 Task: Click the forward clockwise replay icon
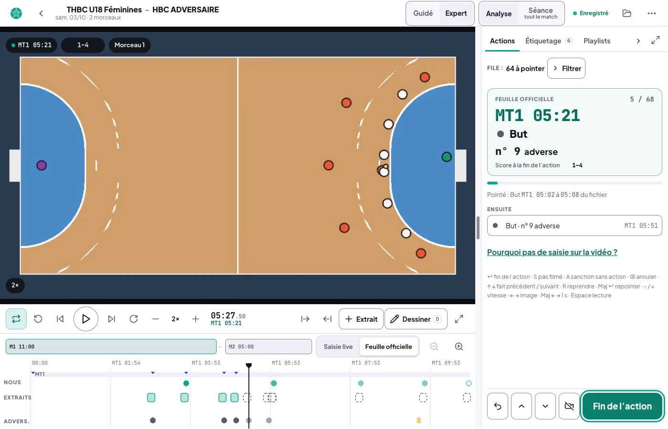134,319
